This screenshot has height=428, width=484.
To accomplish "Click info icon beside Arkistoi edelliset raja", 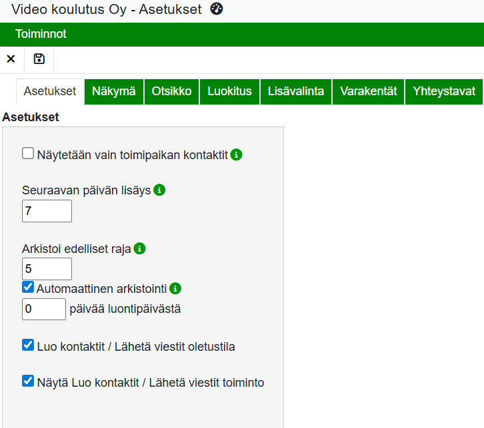I will click(139, 248).
